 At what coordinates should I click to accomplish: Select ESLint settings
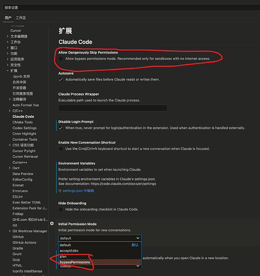18,197
